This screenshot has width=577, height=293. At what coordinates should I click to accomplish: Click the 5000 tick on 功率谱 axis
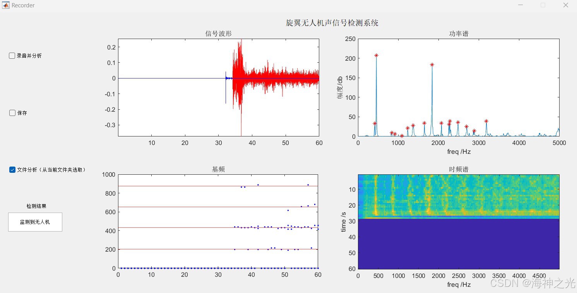point(559,143)
